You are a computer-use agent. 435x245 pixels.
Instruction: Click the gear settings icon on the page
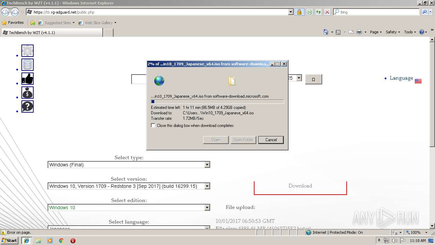coord(28,51)
